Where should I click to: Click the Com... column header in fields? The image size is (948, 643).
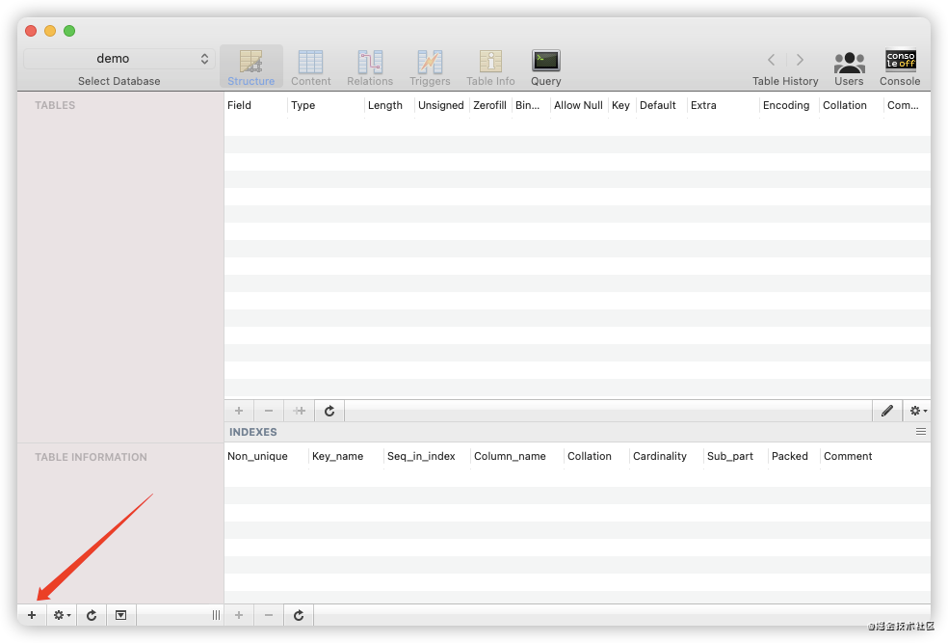(x=907, y=105)
